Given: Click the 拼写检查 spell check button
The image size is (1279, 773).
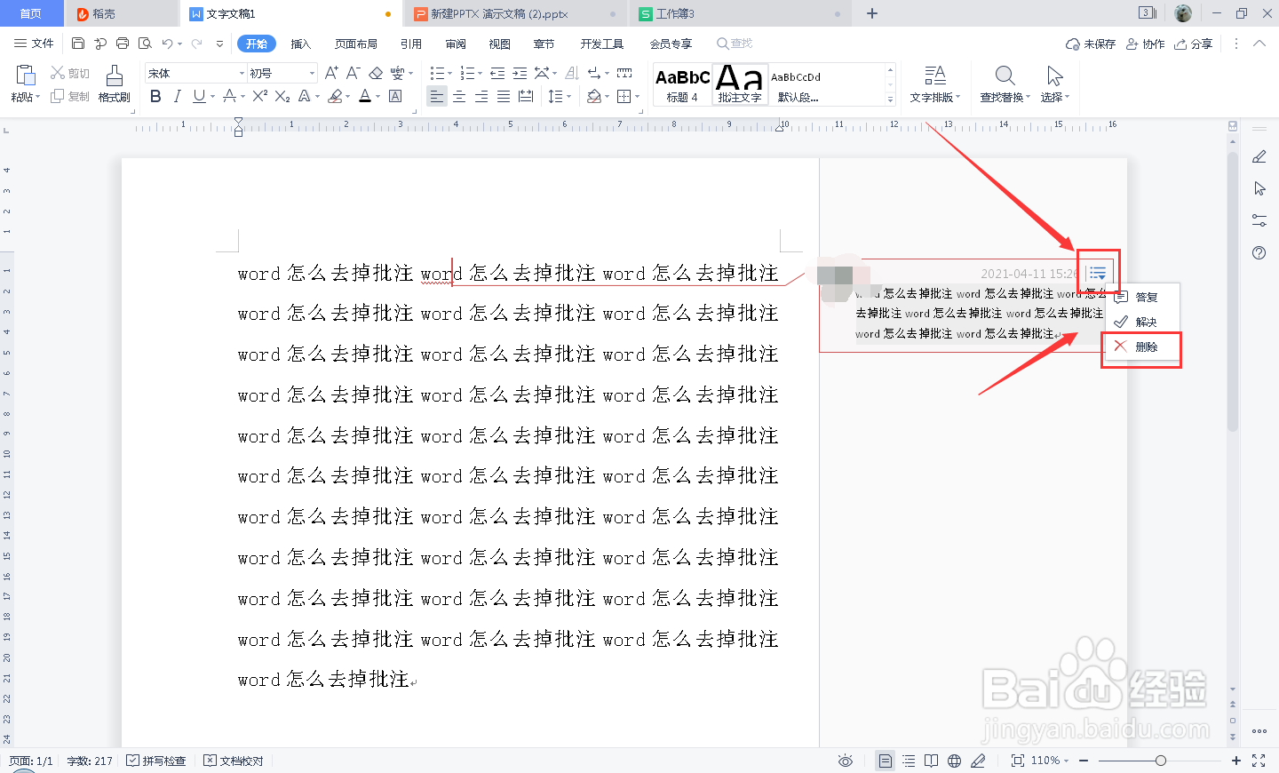Looking at the screenshot, I should point(156,761).
